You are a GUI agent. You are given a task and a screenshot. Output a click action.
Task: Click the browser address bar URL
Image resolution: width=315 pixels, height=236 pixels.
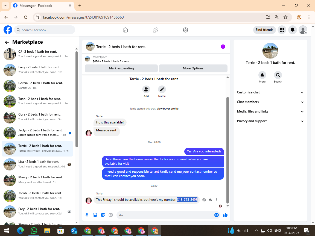click(83, 17)
